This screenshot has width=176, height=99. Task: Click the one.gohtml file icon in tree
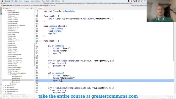12,80
